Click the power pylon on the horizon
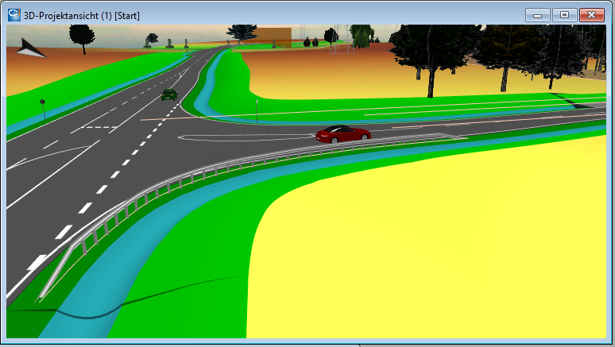Viewport: 615px width, 347px height. pyautogui.click(x=340, y=40)
